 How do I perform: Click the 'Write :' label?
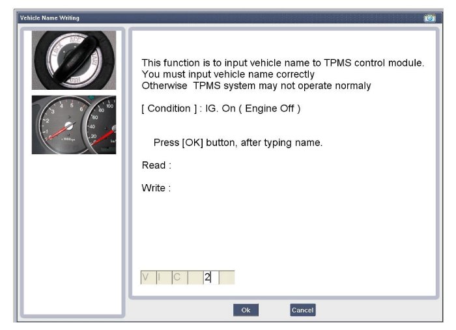pos(156,188)
